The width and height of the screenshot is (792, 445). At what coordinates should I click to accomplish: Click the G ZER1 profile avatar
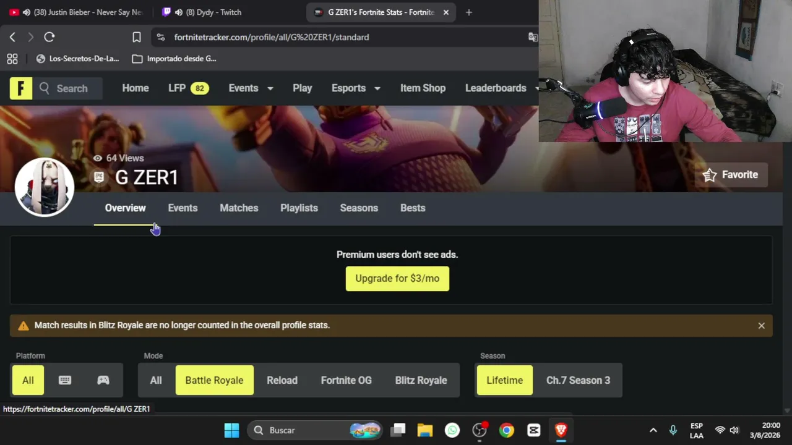45,187
